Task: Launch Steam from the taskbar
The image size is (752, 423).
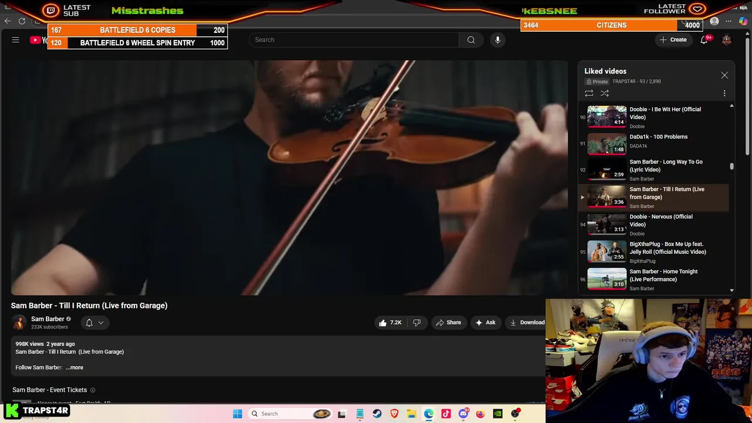Action: [377, 414]
